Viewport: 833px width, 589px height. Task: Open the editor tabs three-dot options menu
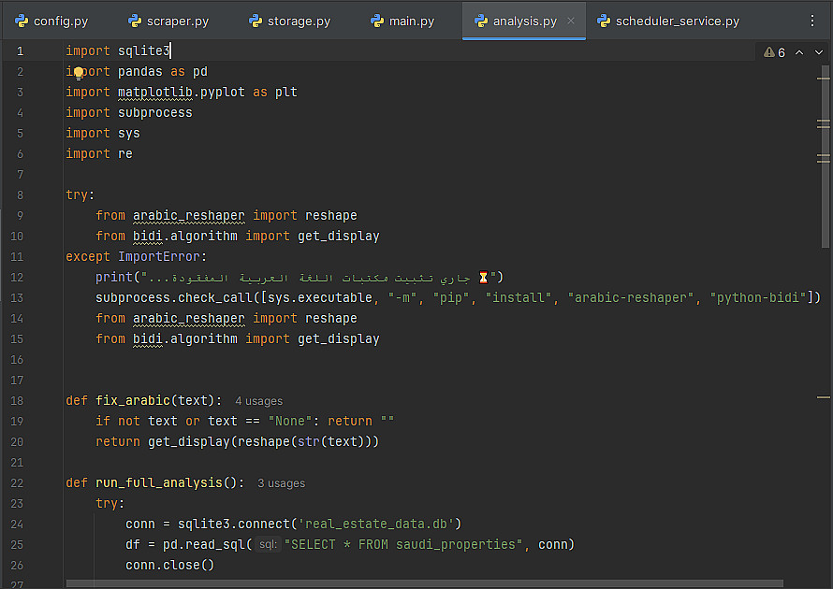[811, 21]
